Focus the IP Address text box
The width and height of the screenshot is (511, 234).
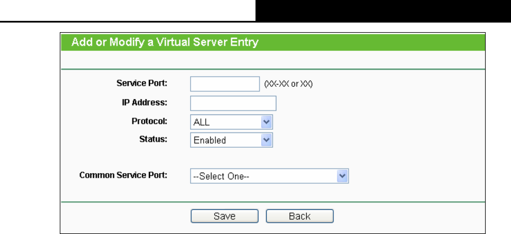[233, 103]
